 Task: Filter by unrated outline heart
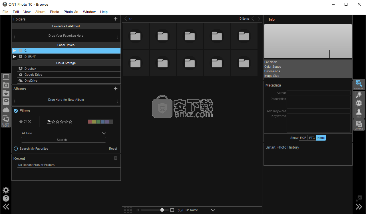pyautogui.click(x=25, y=122)
